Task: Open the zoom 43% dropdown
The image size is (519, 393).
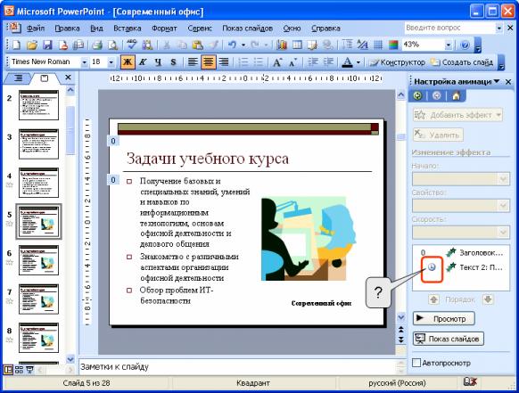Action: [x=449, y=45]
